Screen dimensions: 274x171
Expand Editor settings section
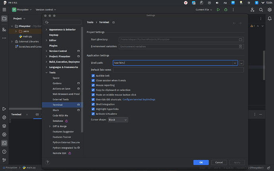(46, 40)
